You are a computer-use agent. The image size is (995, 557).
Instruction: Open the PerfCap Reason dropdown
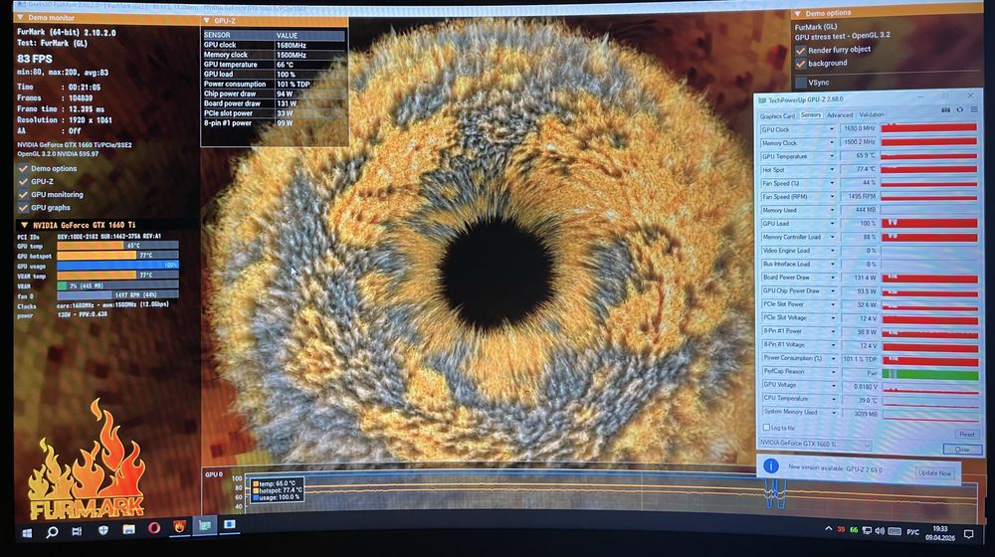tap(833, 372)
